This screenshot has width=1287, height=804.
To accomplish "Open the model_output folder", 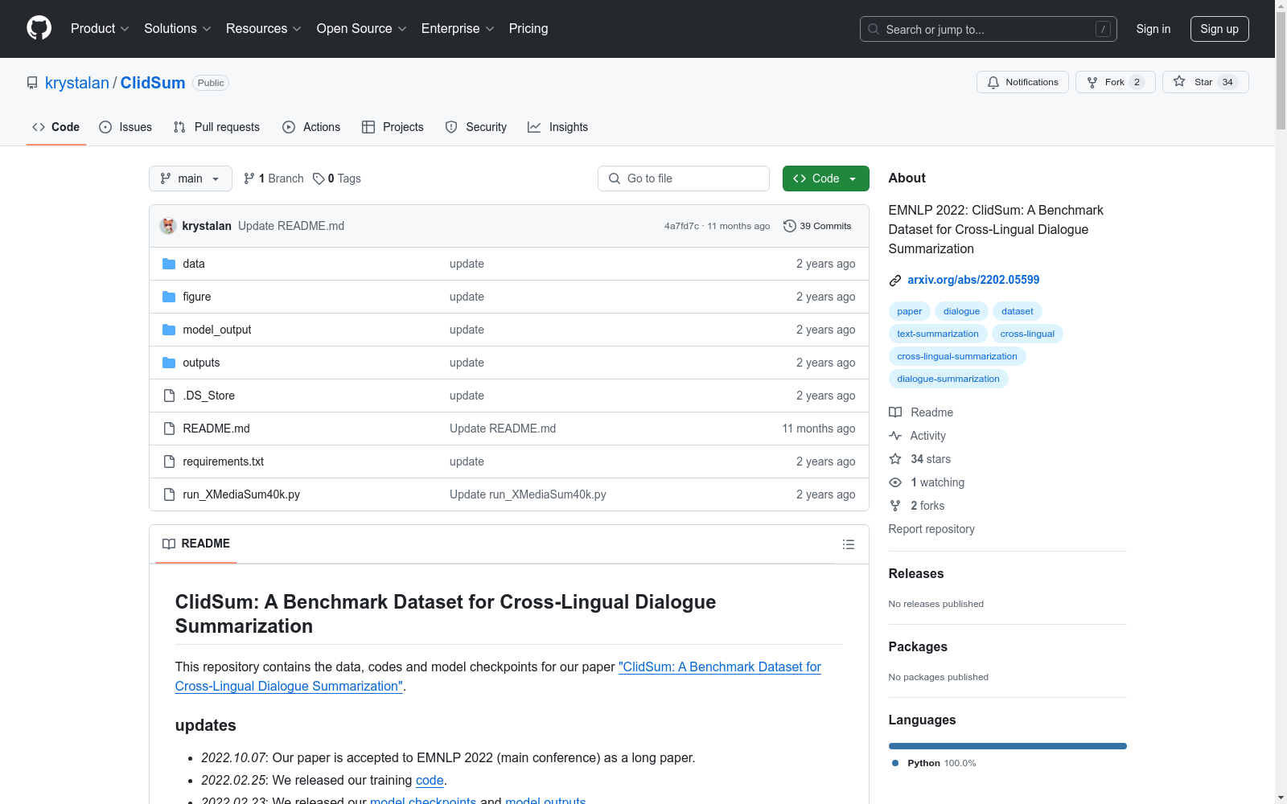I will [x=217, y=330].
